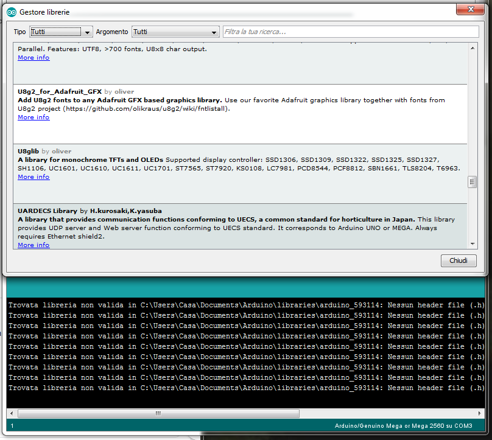Click the board status text Mega 2560 su COM3
Viewport: 492px width, 440px height.
[403, 426]
